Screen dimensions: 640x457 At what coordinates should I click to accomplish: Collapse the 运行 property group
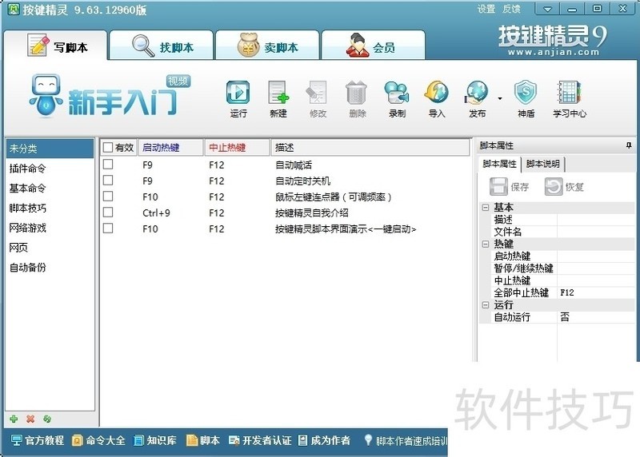point(486,305)
